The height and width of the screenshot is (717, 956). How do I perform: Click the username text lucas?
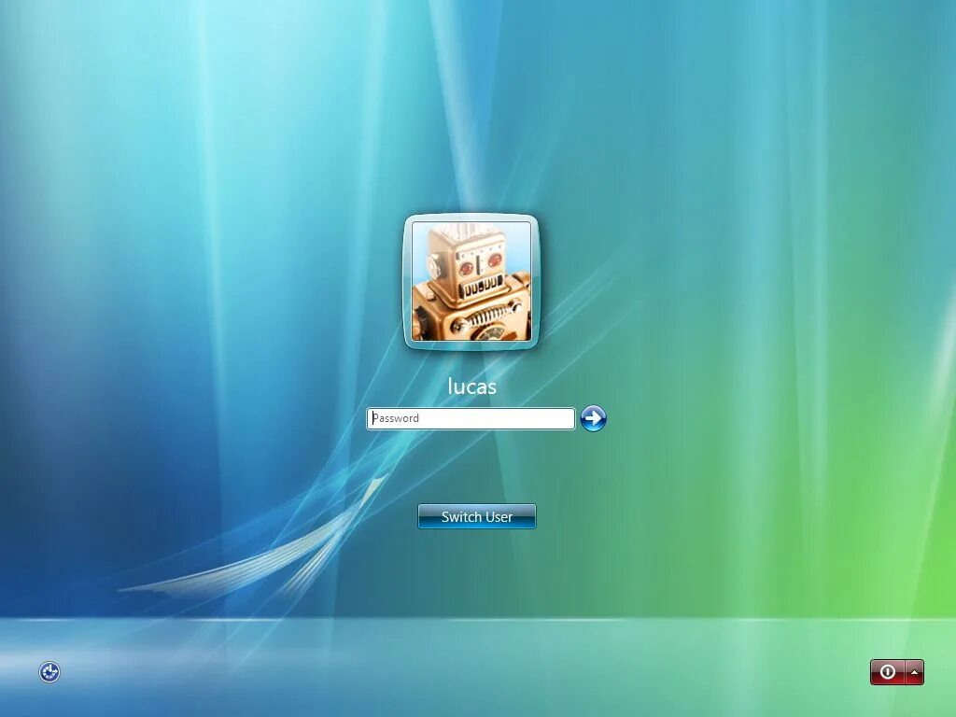(x=471, y=386)
